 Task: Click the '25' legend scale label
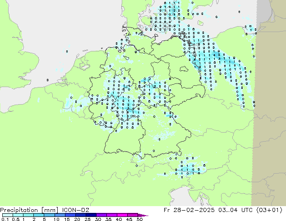pyautogui.click(x=88, y=219)
